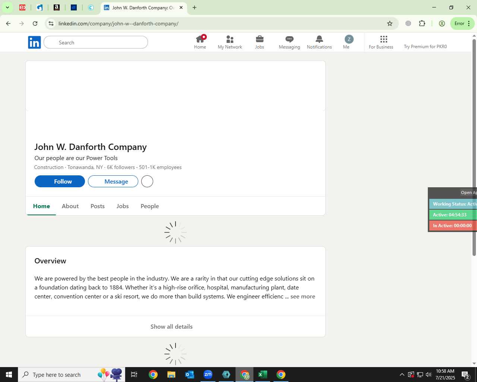Expand the Me profile menu
This screenshot has width=477, height=382.
[348, 42]
